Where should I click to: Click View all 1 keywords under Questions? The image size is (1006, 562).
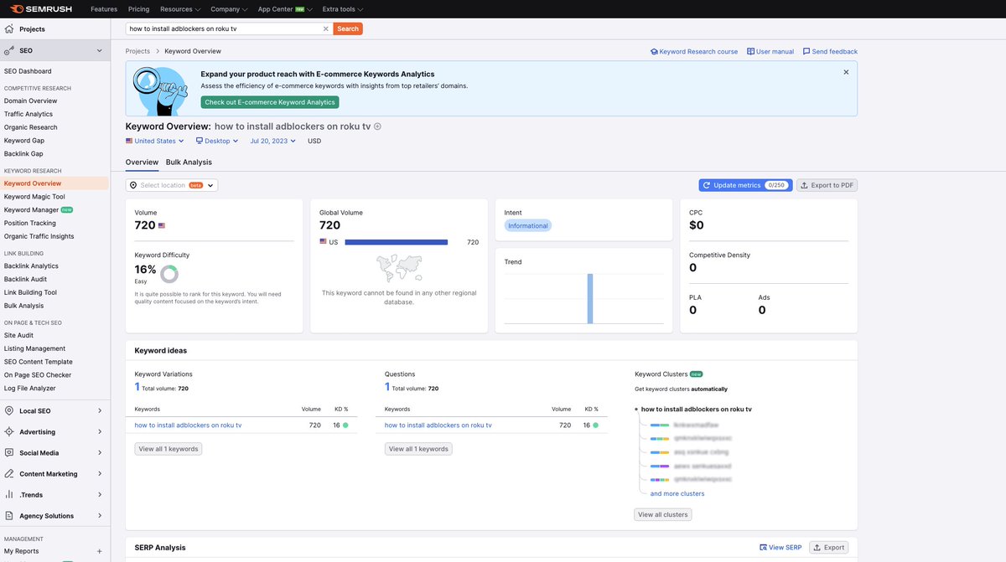[x=418, y=449]
